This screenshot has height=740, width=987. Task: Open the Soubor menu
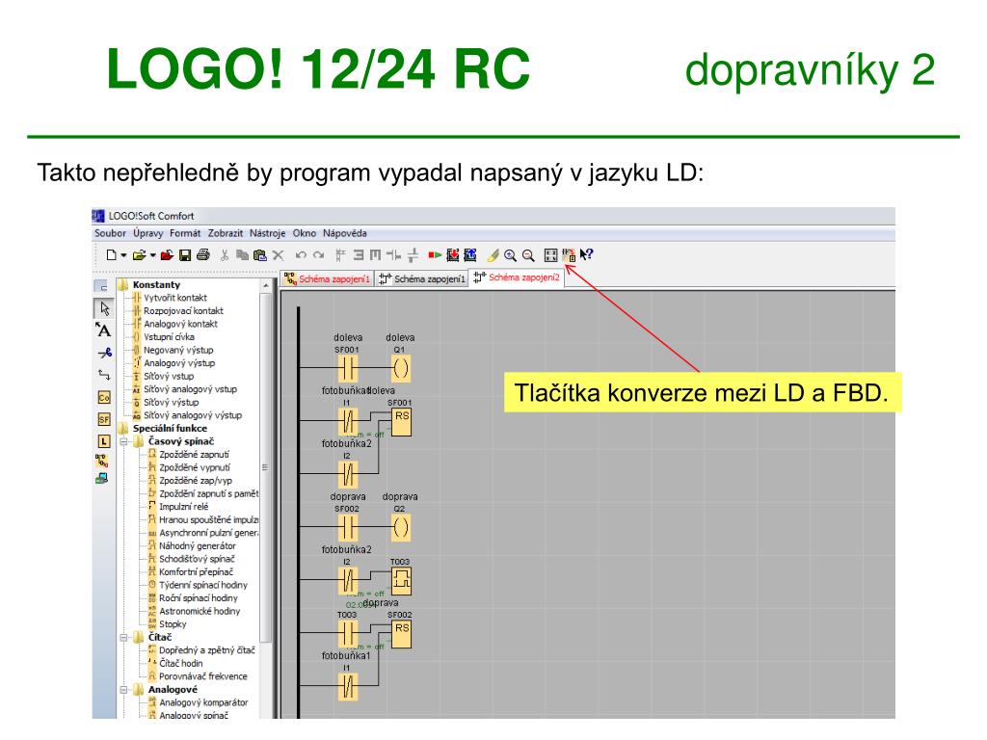[110, 233]
